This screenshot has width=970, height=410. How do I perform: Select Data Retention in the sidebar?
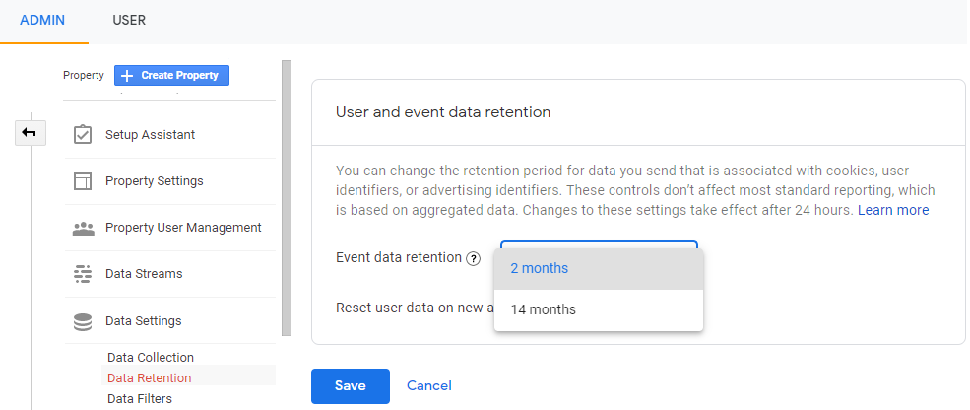coord(149,377)
